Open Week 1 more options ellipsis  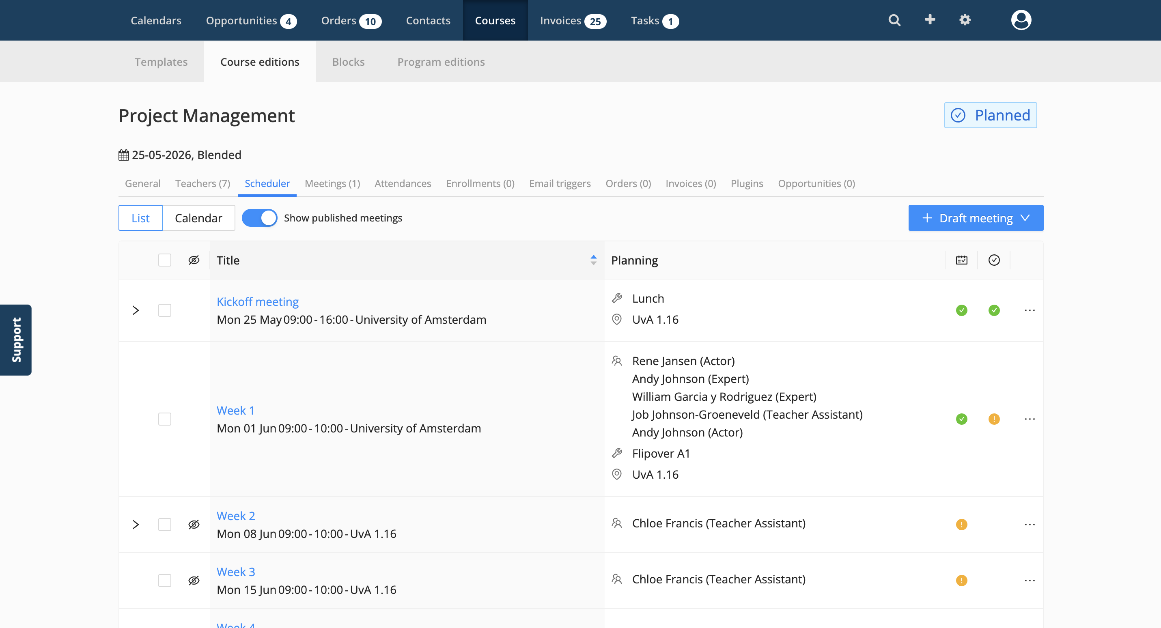[1030, 419]
